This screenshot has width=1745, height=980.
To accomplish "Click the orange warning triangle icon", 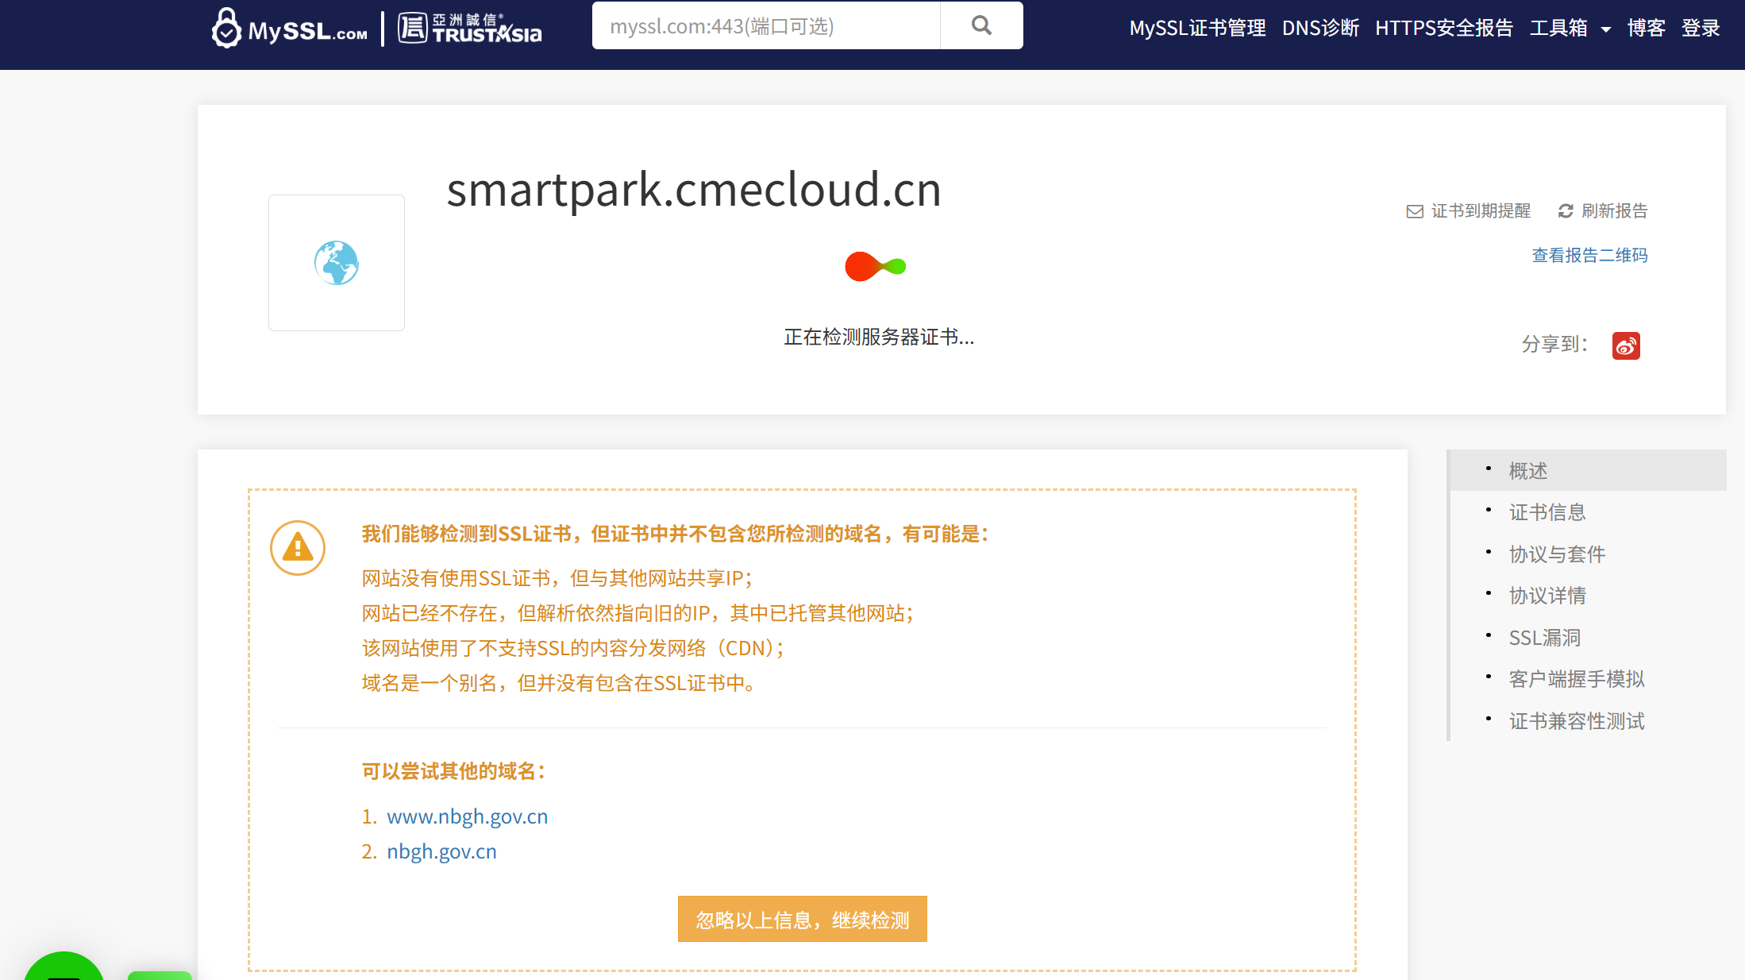I will (298, 548).
